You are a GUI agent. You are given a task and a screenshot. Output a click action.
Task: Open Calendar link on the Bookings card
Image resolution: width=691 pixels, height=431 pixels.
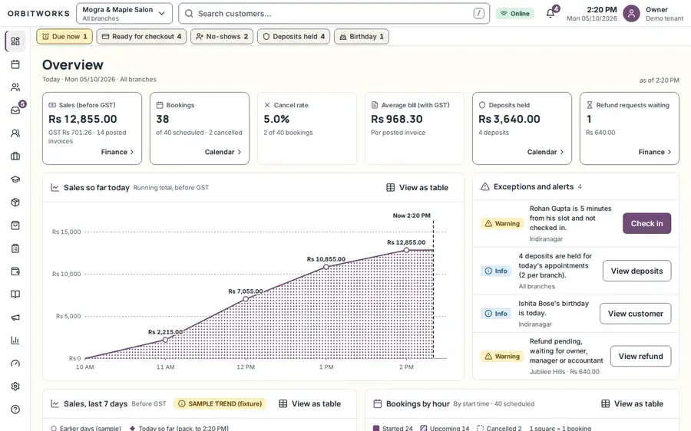[x=223, y=152]
